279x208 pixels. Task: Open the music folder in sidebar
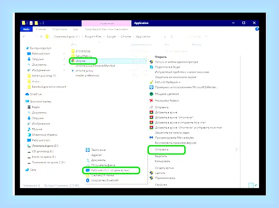[x=33, y=81]
